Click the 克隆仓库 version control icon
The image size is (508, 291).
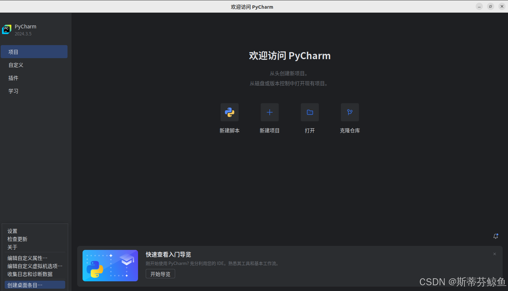click(350, 112)
